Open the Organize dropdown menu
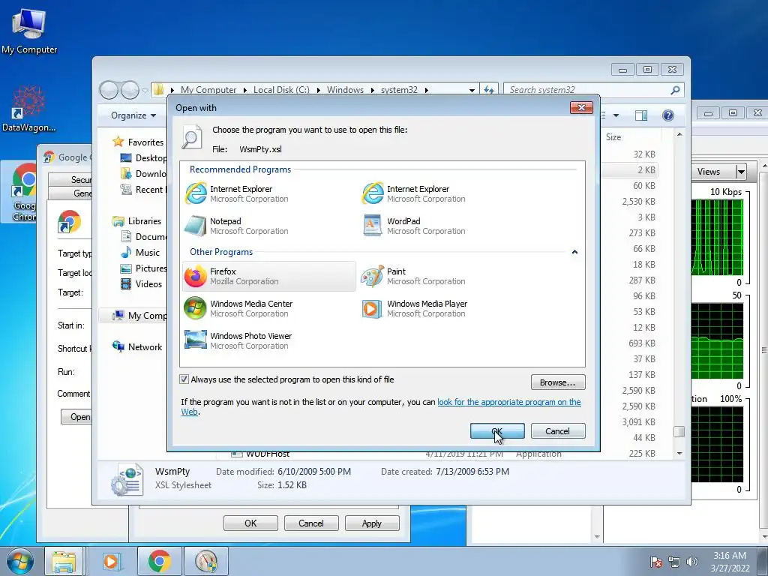Image resolution: width=768 pixels, height=576 pixels. click(133, 115)
